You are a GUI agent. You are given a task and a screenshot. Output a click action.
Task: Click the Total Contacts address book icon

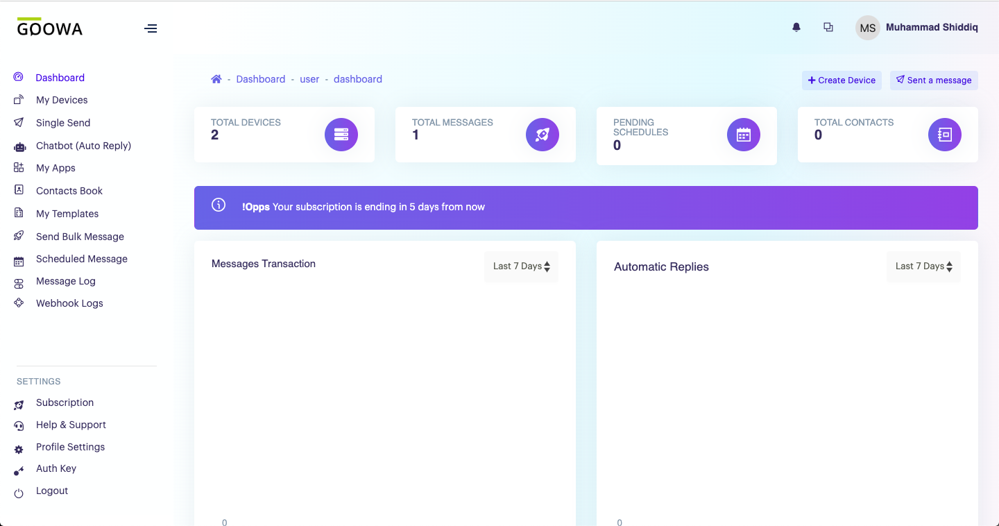[x=945, y=135]
